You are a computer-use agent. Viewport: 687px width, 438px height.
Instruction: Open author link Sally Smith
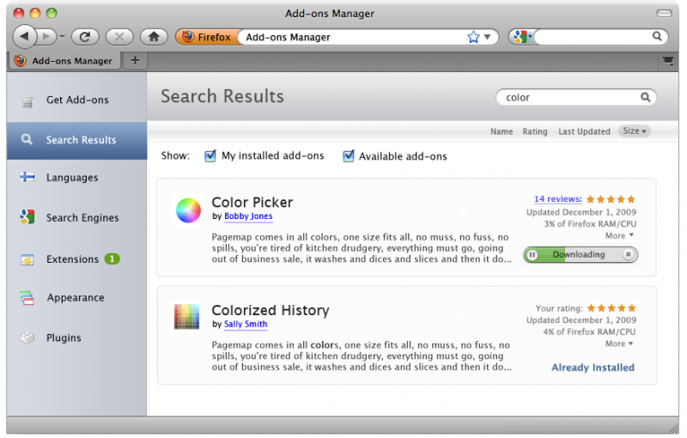(246, 324)
